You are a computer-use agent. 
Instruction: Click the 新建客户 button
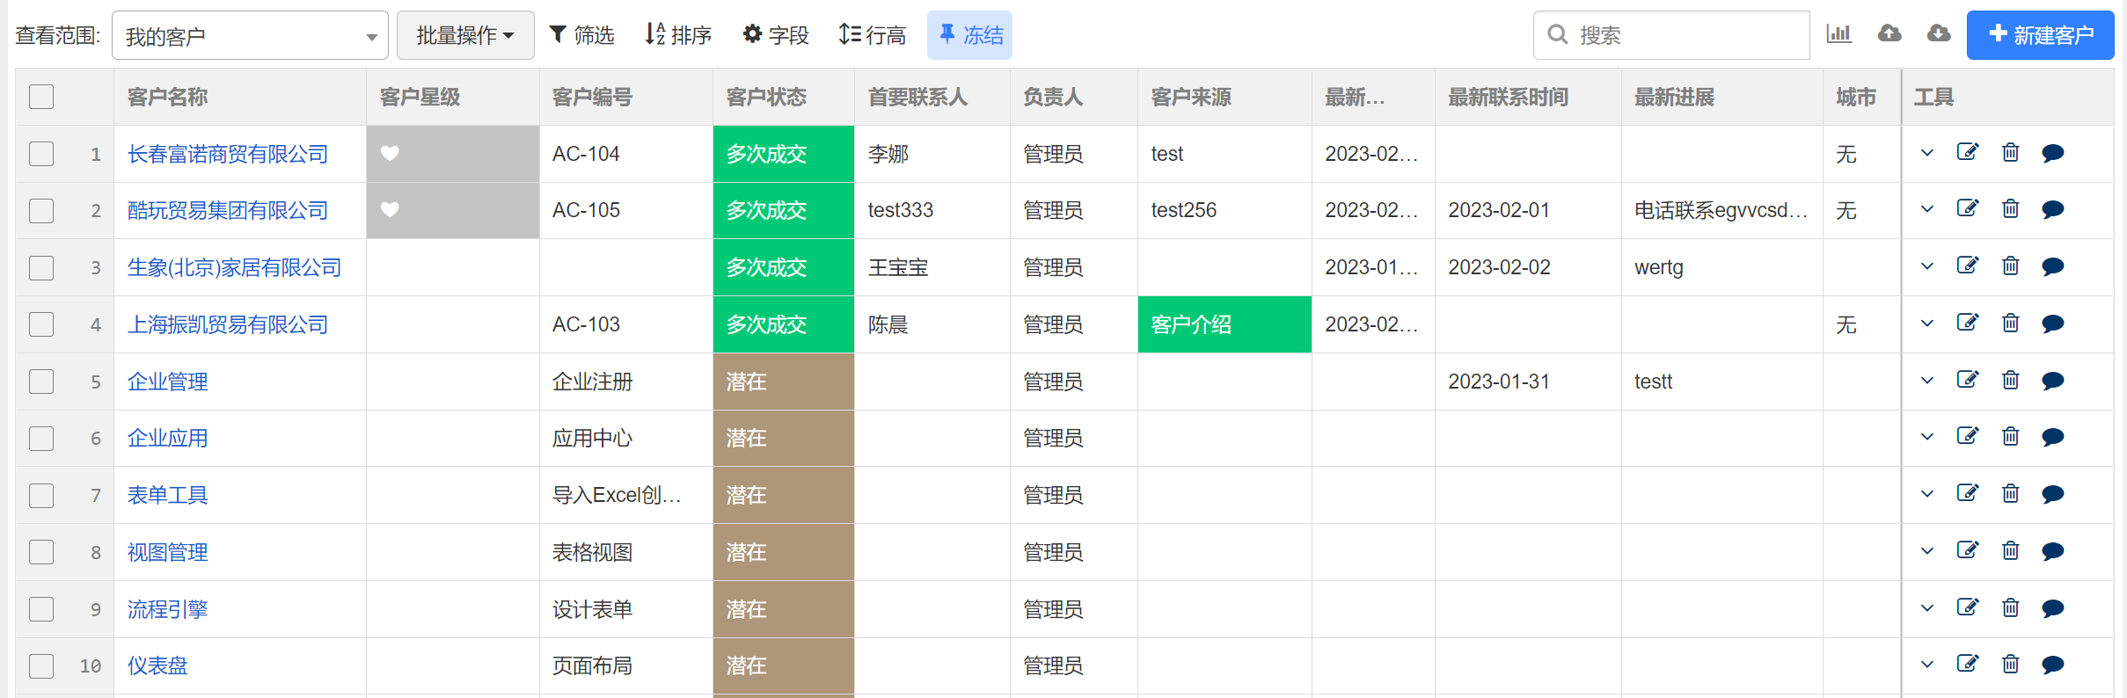click(2040, 35)
